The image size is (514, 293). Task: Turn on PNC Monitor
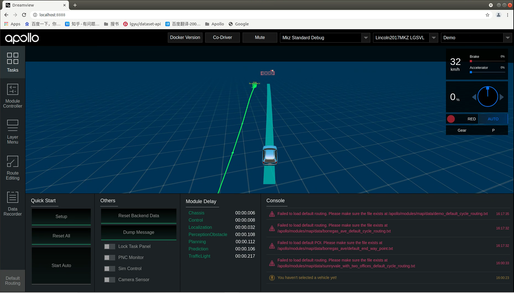click(x=109, y=258)
